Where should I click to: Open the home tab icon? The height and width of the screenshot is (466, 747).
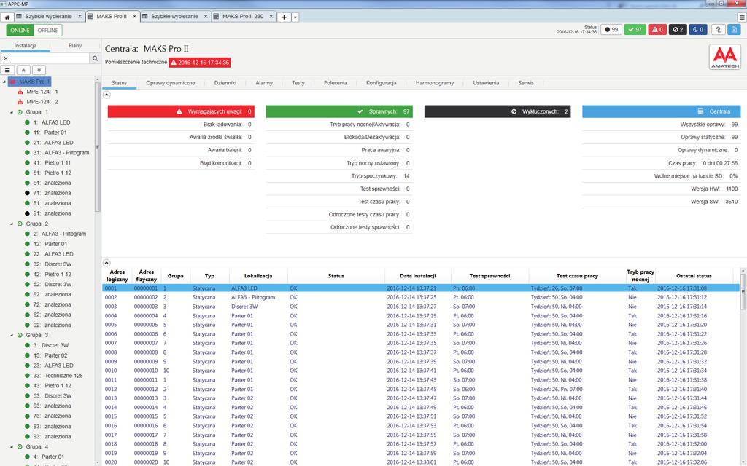click(7, 17)
